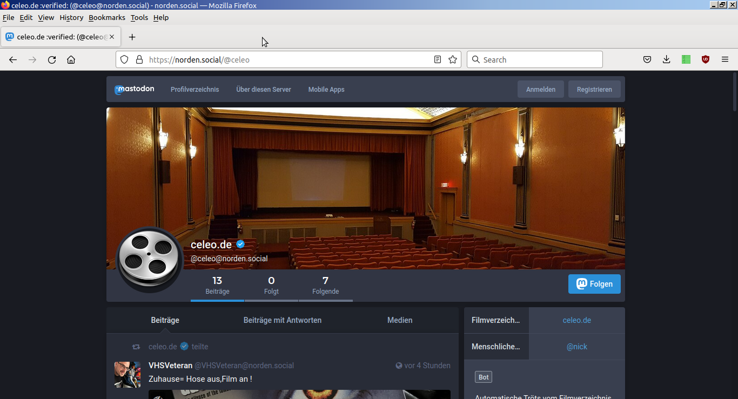The height and width of the screenshot is (399, 738).
Task: Open the Edit menu
Action: click(x=26, y=17)
